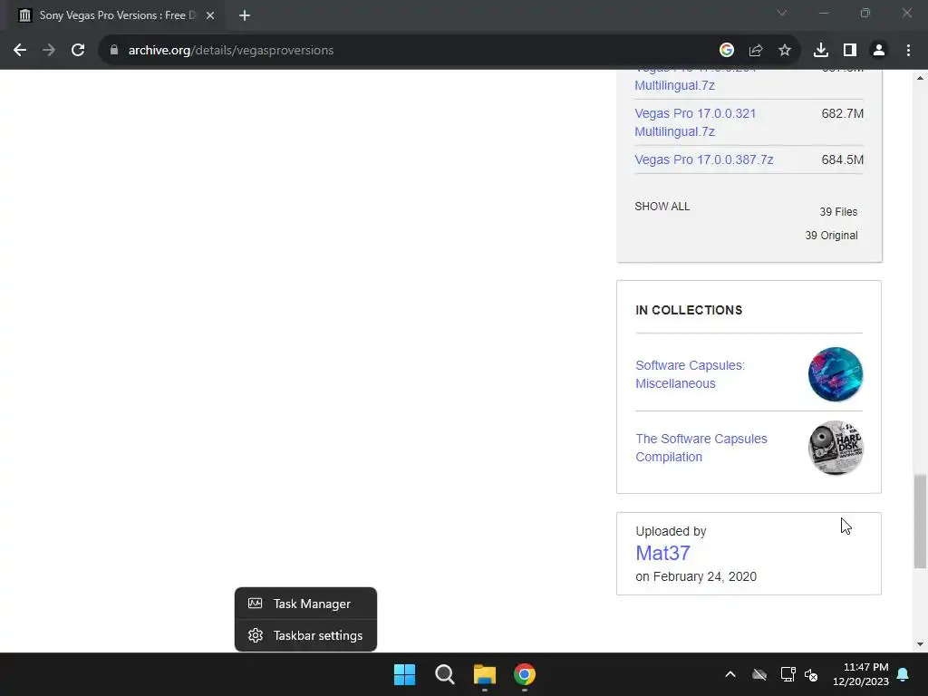The image size is (928, 696).
Task: Open Chrome downloads
Action: tap(821, 51)
